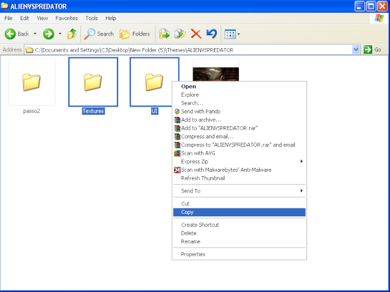Click the folder icon in the Address bar
This screenshot has width=390, height=292.
(x=30, y=50)
